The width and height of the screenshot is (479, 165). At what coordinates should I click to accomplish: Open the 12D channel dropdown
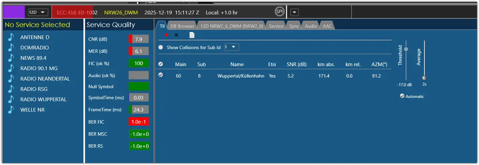38,12
